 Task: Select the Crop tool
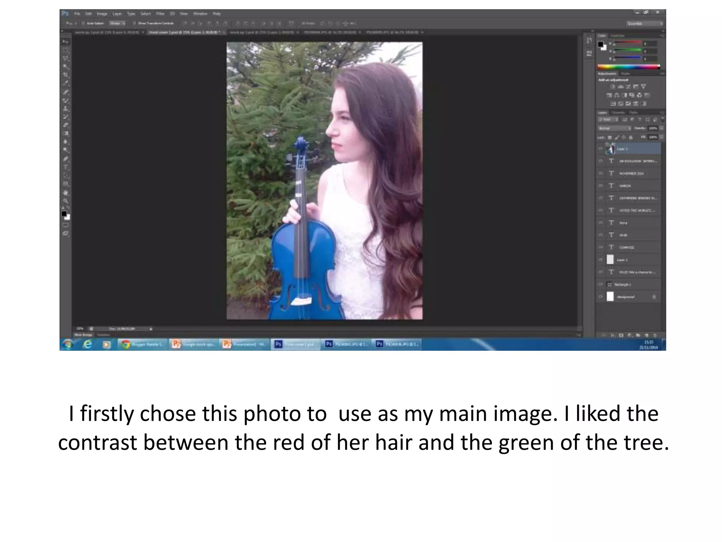pyautogui.click(x=66, y=75)
